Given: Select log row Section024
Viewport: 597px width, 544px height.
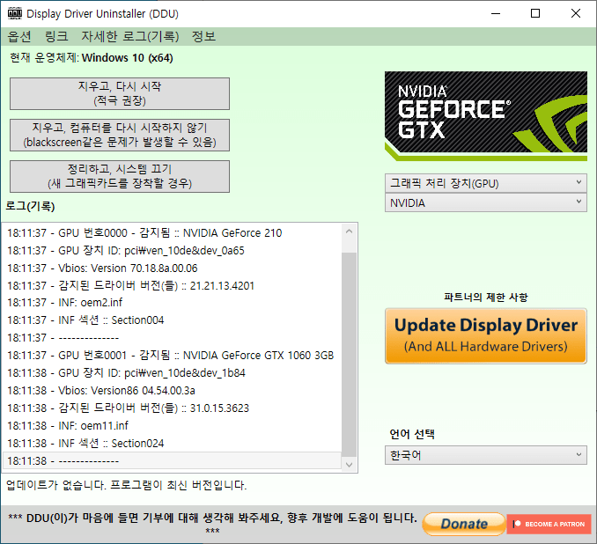Looking at the screenshot, I should pyautogui.click(x=172, y=443).
